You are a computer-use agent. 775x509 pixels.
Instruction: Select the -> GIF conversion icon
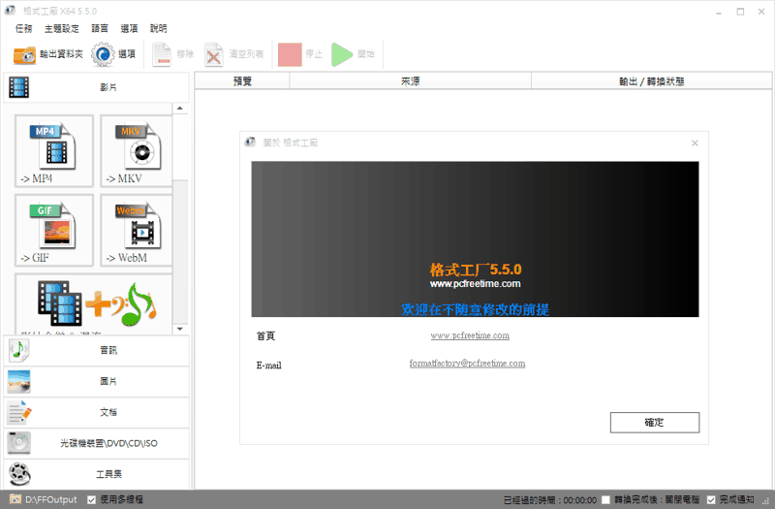coord(54,230)
